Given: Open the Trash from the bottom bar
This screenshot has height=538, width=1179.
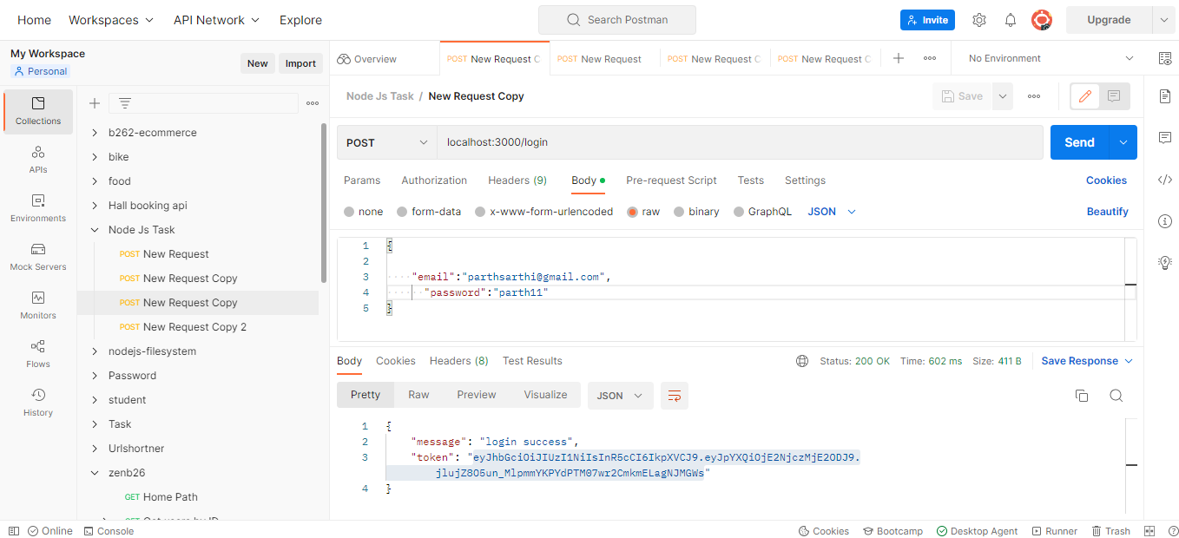Looking at the screenshot, I should click(x=1112, y=530).
